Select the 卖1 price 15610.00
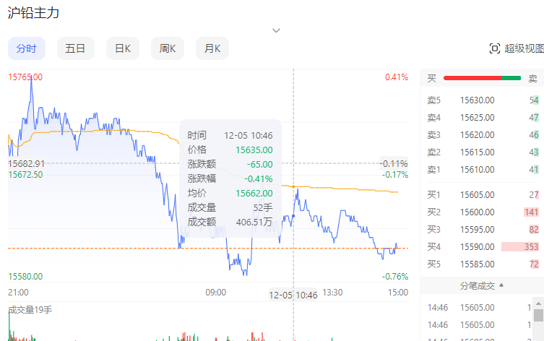The height and width of the screenshot is (341, 544). click(478, 170)
